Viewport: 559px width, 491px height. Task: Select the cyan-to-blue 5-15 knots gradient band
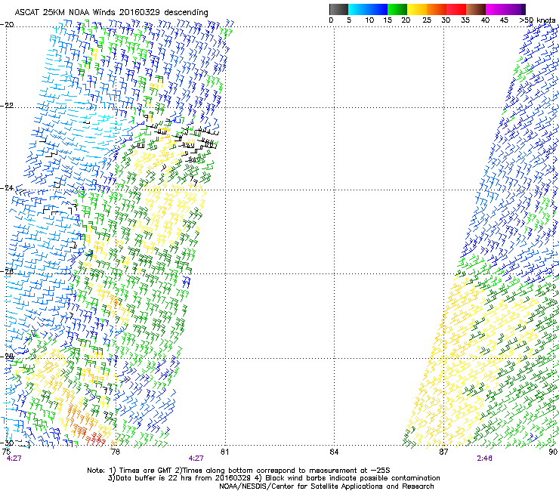point(368,9)
